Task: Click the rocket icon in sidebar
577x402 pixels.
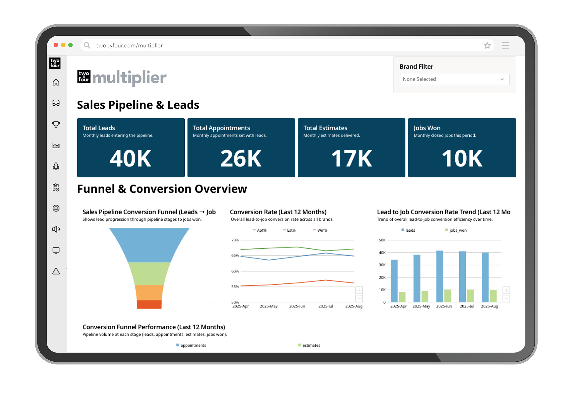Action: tap(56, 166)
